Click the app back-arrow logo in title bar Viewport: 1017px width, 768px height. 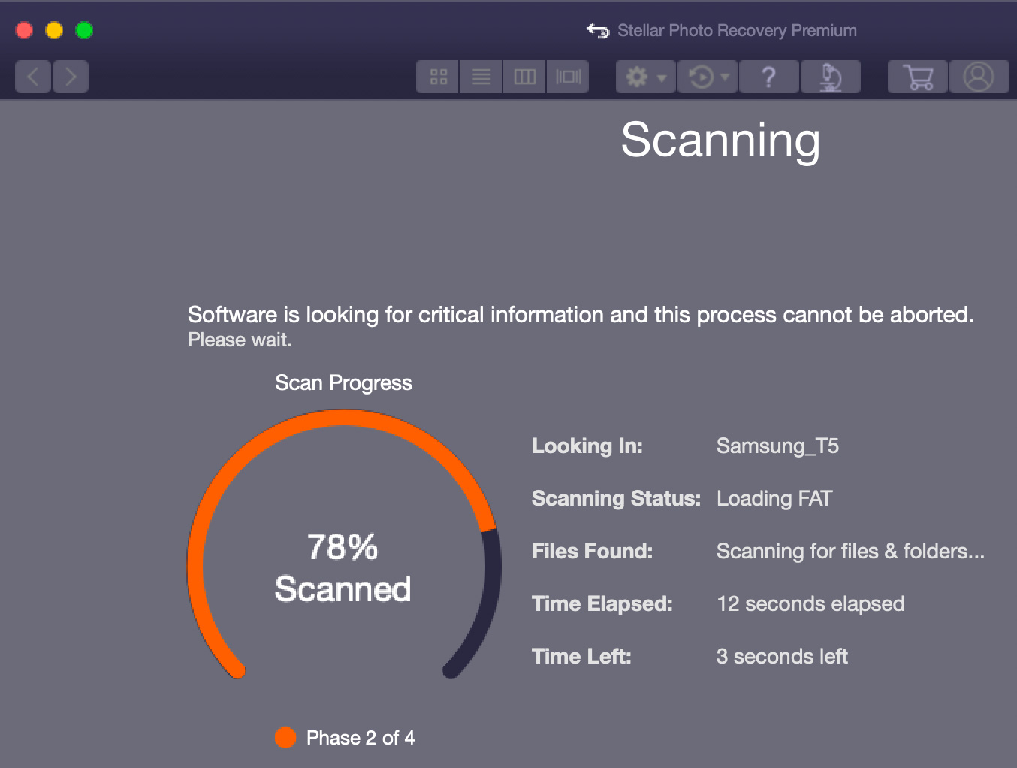coord(598,31)
